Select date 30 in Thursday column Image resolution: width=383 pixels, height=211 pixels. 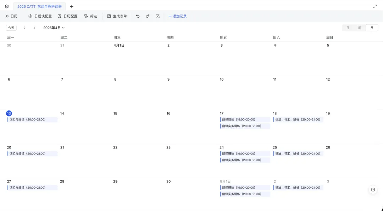click(x=168, y=182)
